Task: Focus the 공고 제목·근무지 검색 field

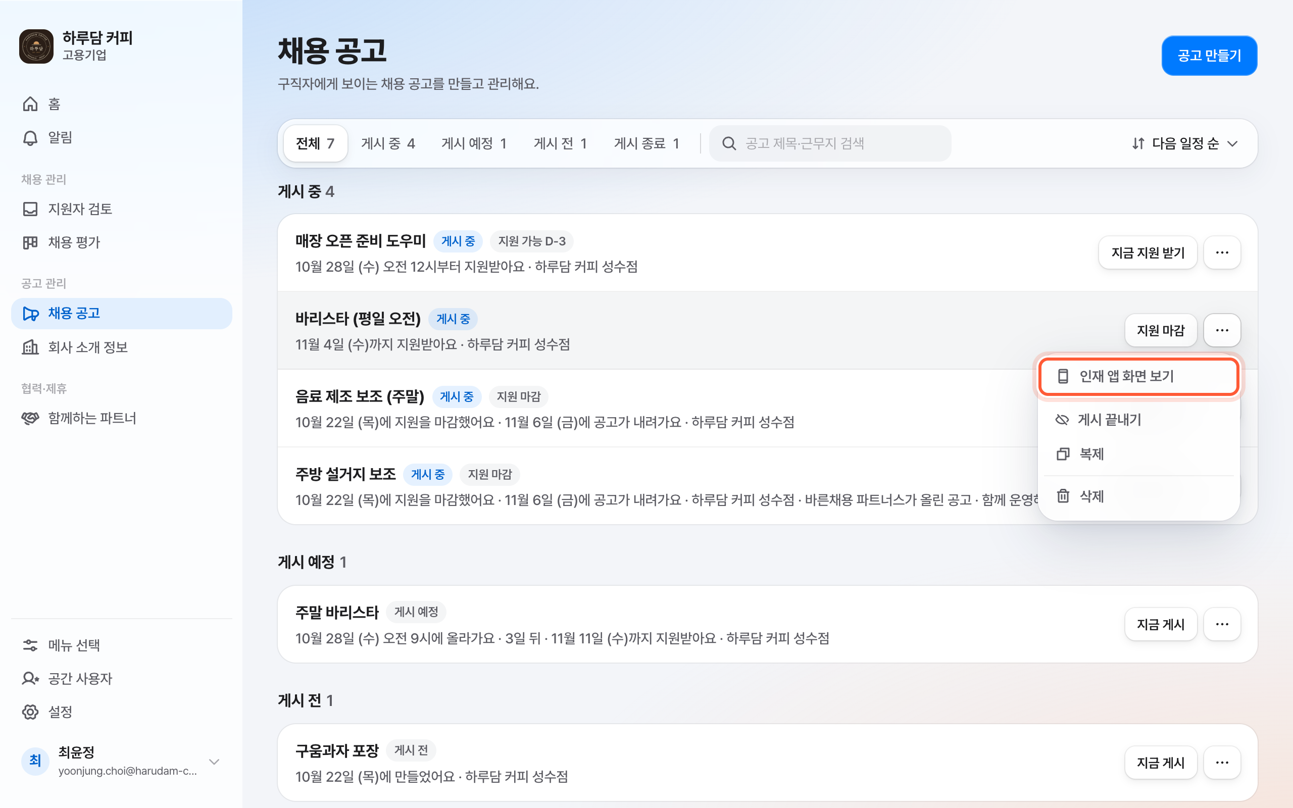Action: pos(830,143)
